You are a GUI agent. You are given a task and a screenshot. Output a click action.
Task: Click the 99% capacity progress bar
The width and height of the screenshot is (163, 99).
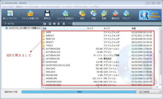point(80,92)
